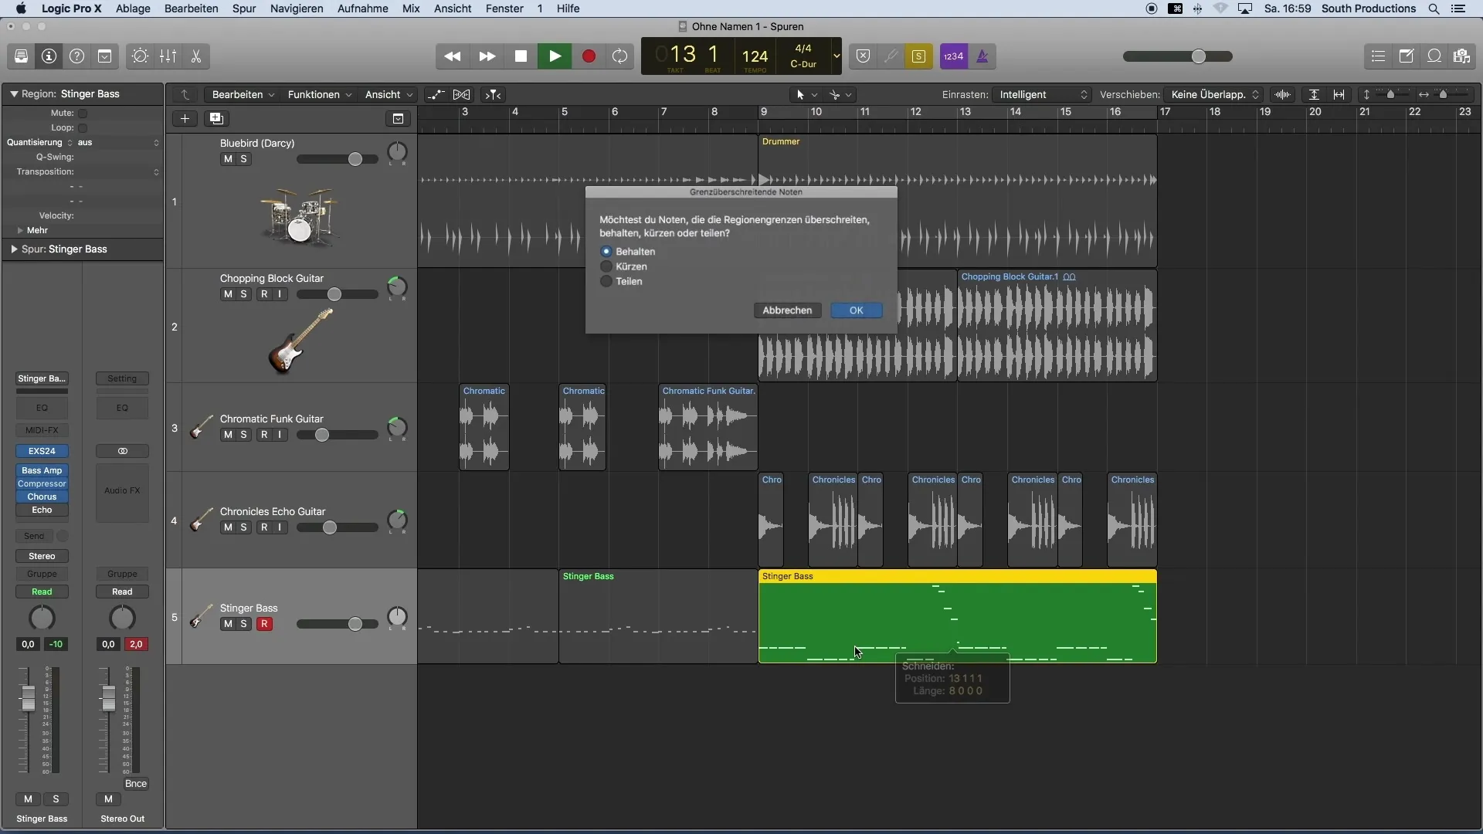Mute the Bluebird (Darcy) track

click(x=227, y=159)
